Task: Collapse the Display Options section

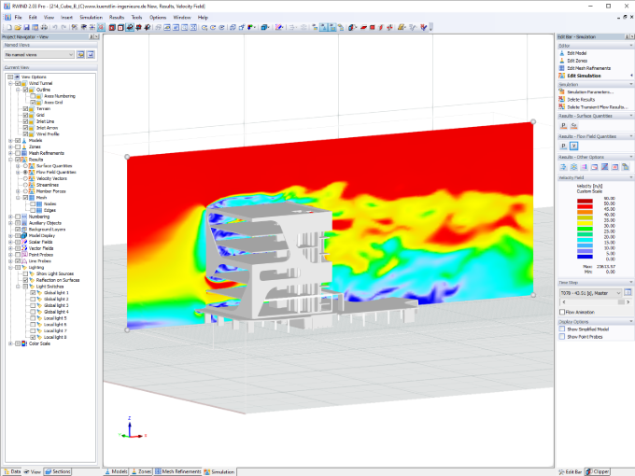Action: tap(631, 321)
